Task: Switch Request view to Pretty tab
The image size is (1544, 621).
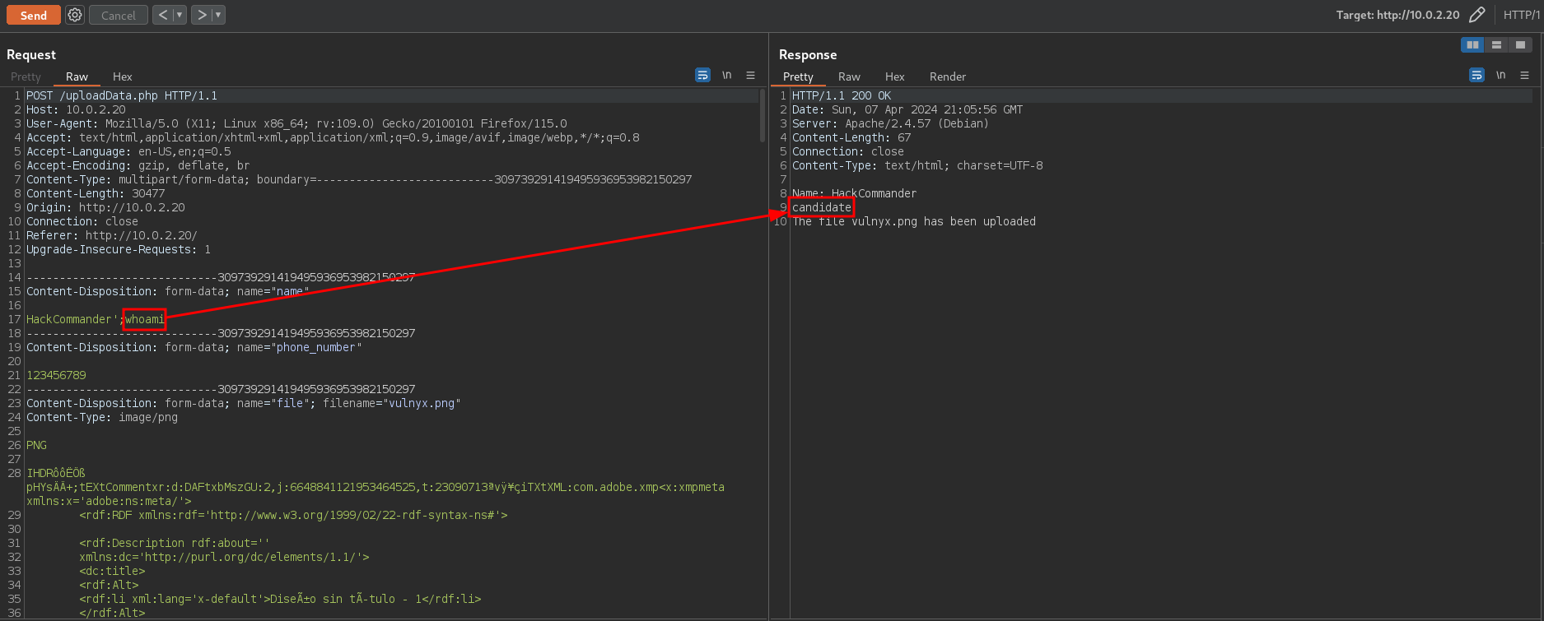Action: 26,76
